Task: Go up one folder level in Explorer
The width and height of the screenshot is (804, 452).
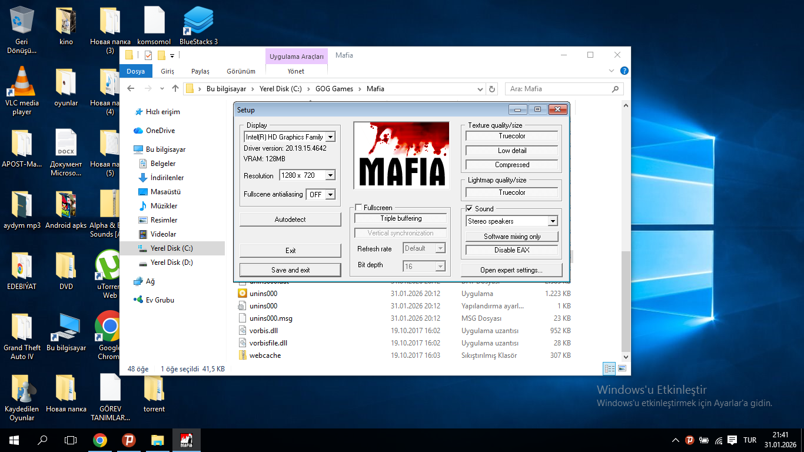Action: tap(175, 89)
